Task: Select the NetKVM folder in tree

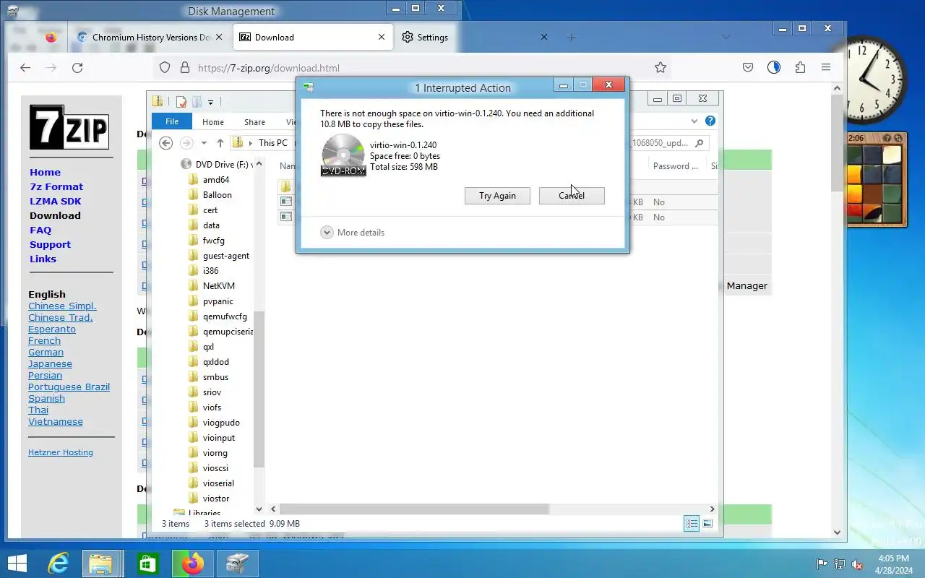Action: click(219, 286)
